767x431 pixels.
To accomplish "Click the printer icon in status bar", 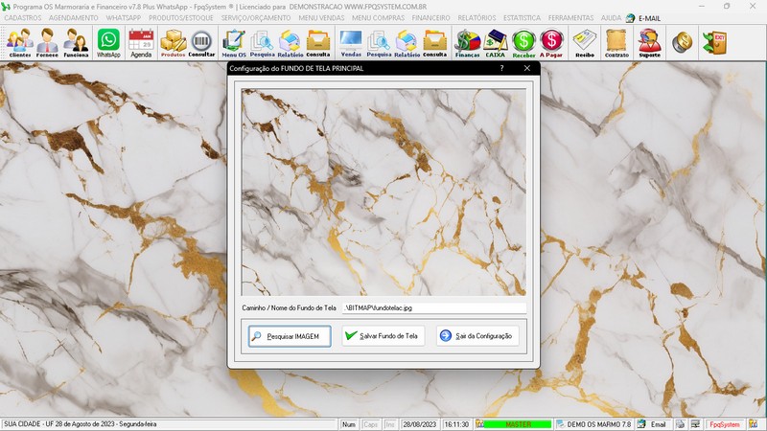I will point(681,424).
